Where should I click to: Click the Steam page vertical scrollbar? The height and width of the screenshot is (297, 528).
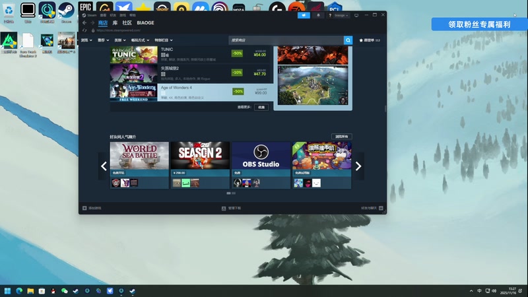click(x=385, y=108)
